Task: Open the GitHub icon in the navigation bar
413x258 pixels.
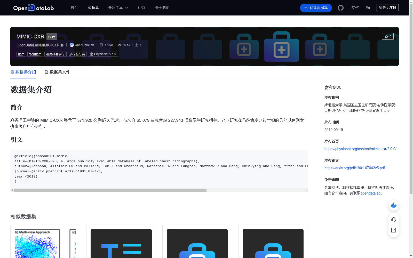Action: [x=340, y=8]
